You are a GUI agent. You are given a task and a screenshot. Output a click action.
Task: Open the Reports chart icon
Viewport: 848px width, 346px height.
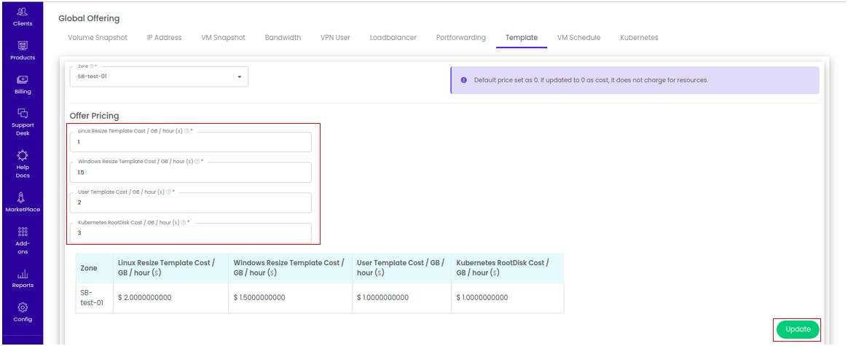coord(22,275)
